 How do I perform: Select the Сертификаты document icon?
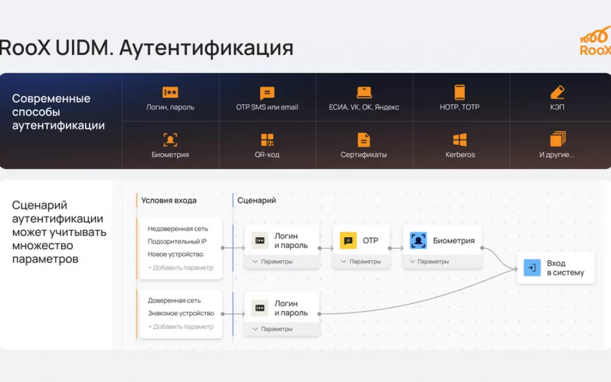[364, 140]
